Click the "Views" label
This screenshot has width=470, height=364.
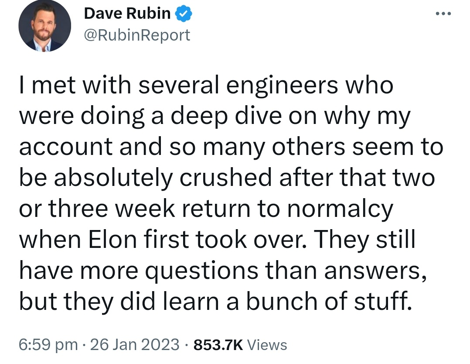(x=267, y=345)
